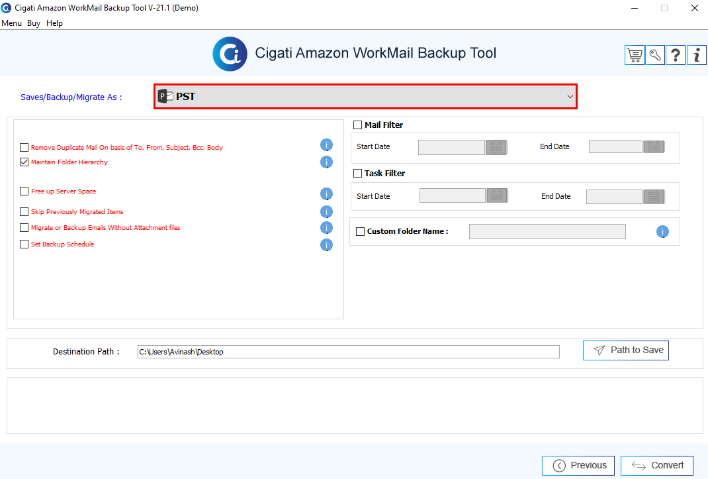Check the Custom Folder Name box
Screen dimensions: 708x479
pos(361,232)
